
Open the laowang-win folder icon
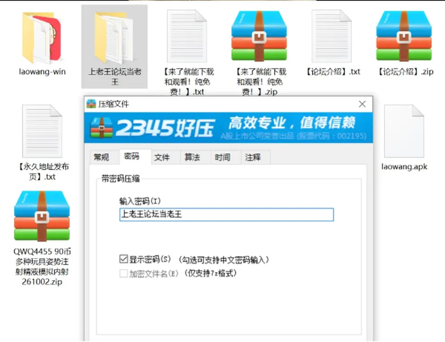point(42,38)
